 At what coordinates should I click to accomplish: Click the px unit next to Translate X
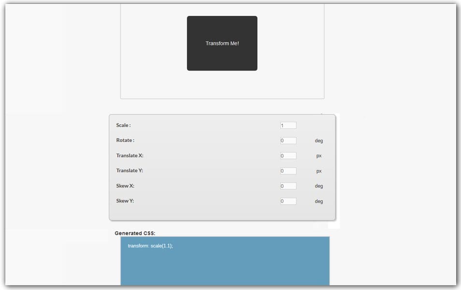318,155
